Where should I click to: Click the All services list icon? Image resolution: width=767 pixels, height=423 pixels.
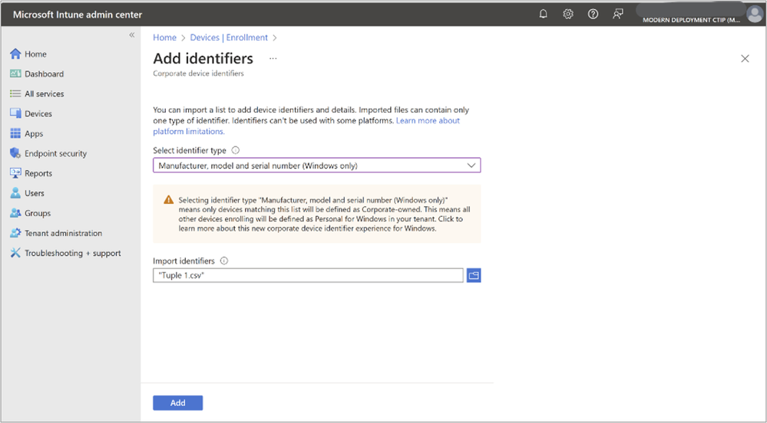click(15, 93)
